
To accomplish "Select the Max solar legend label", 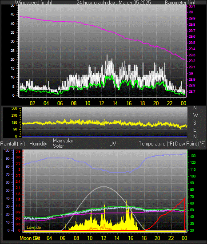I will coord(63,141).
